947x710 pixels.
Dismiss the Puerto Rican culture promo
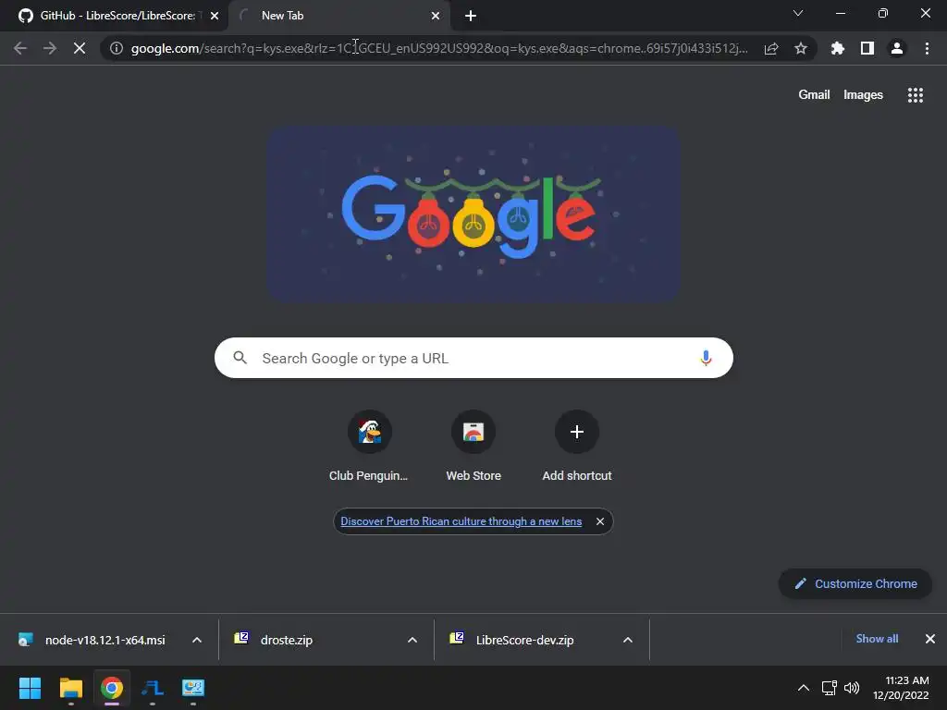599,521
